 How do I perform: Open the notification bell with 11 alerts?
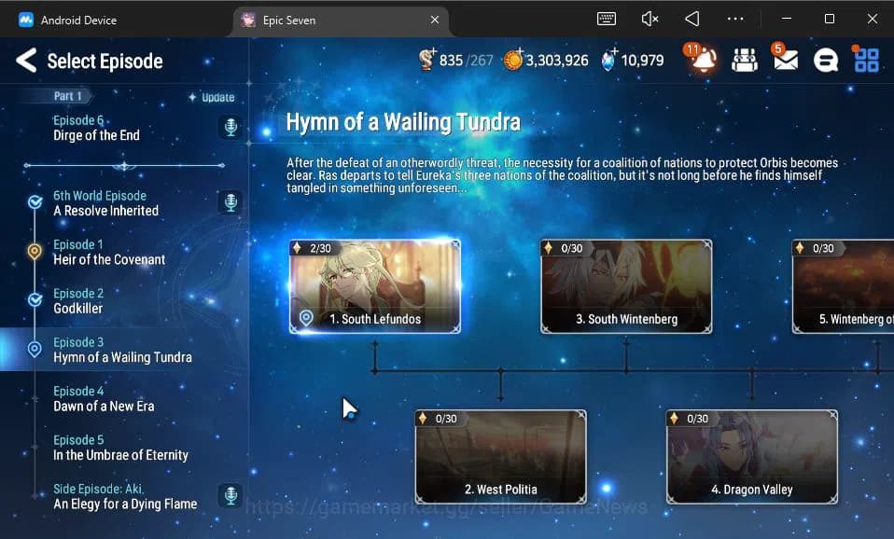click(702, 61)
